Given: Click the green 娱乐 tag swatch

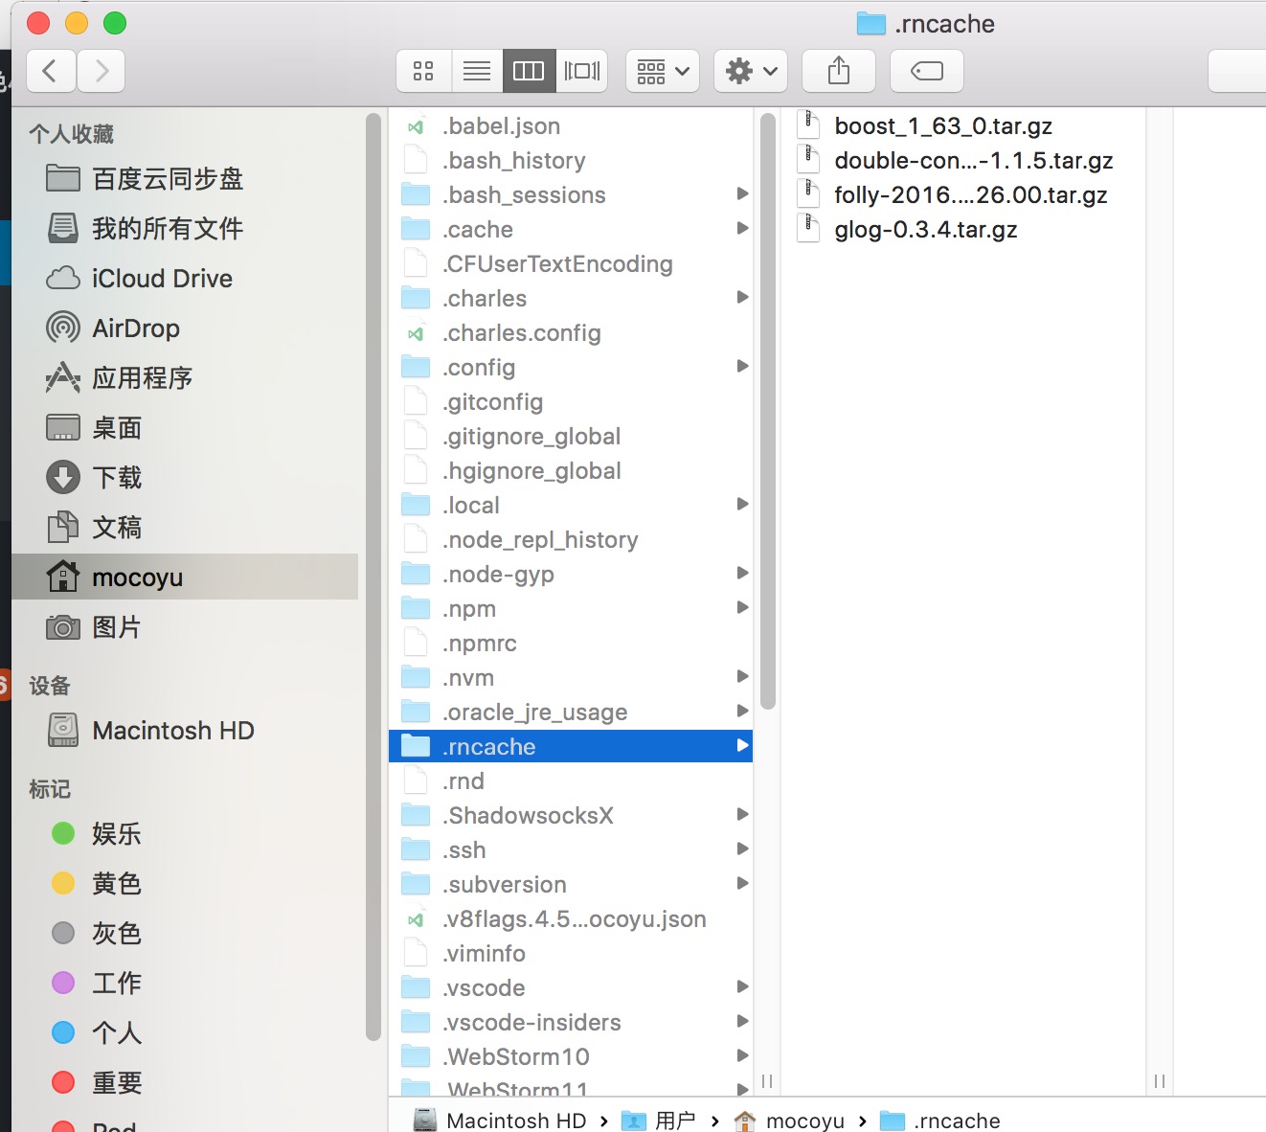Looking at the screenshot, I should coord(62,833).
